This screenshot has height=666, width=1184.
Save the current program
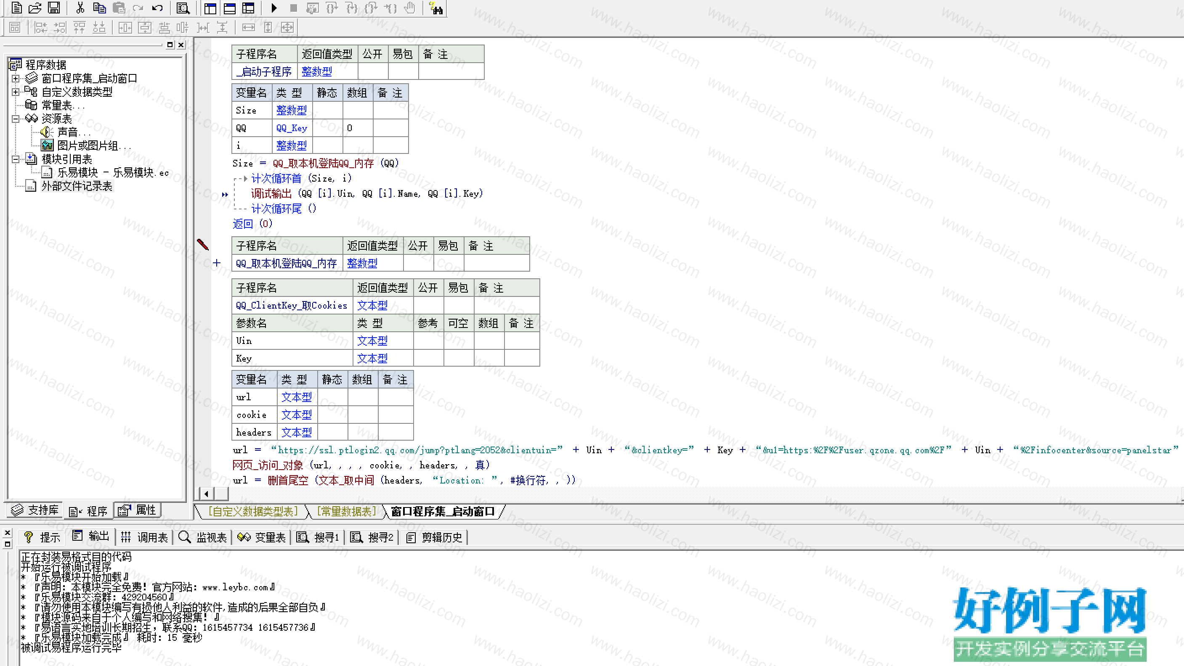tap(54, 8)
